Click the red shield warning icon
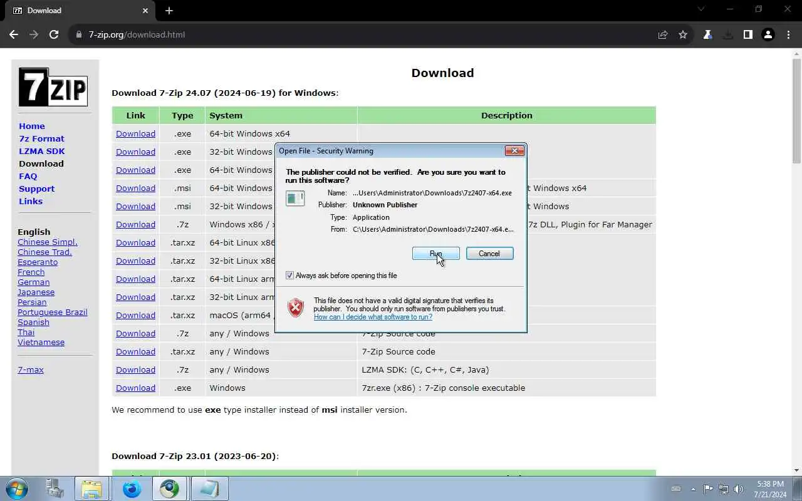 [296, 307]
